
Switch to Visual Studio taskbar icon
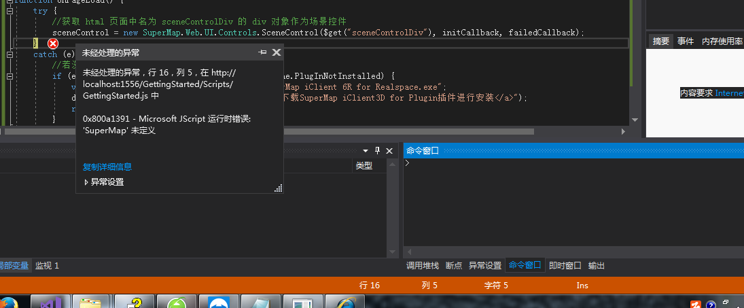click(x=50, y=302)
